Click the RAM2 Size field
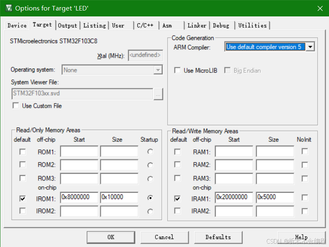The image size is (329, 247). click(x=275, y=165)
